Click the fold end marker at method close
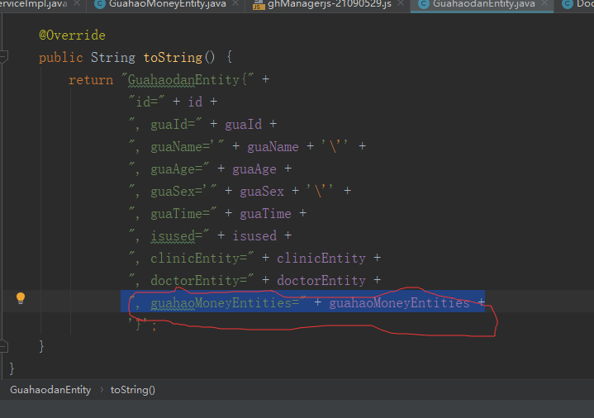 click(x=3, y=346)
